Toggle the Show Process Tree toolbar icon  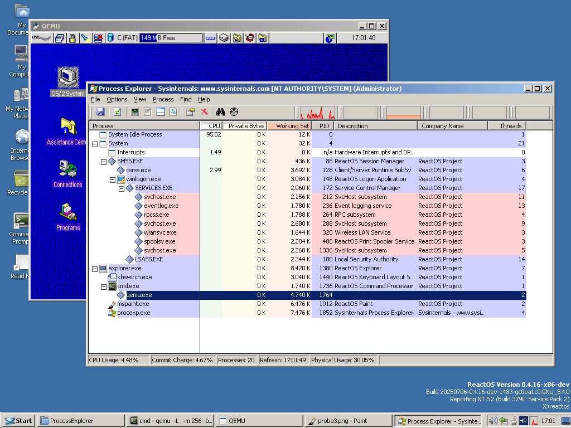tap(147, 112)
